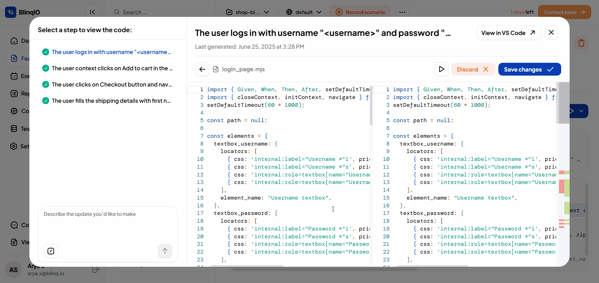The image size is (599, 283).
Task: Close the code viewer dialog
Action: [551, 32]
